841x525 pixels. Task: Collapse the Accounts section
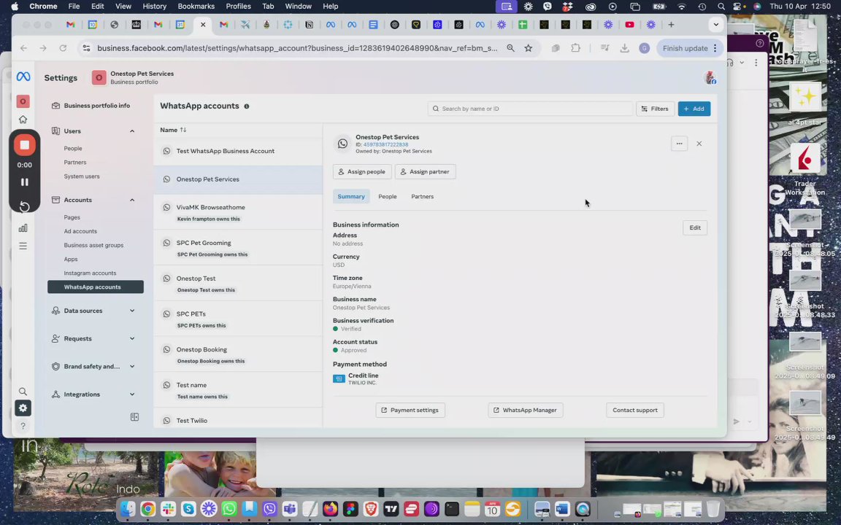[132, 201]
